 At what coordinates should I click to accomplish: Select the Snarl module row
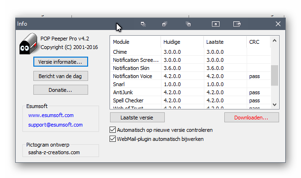[x=191, y=84]
